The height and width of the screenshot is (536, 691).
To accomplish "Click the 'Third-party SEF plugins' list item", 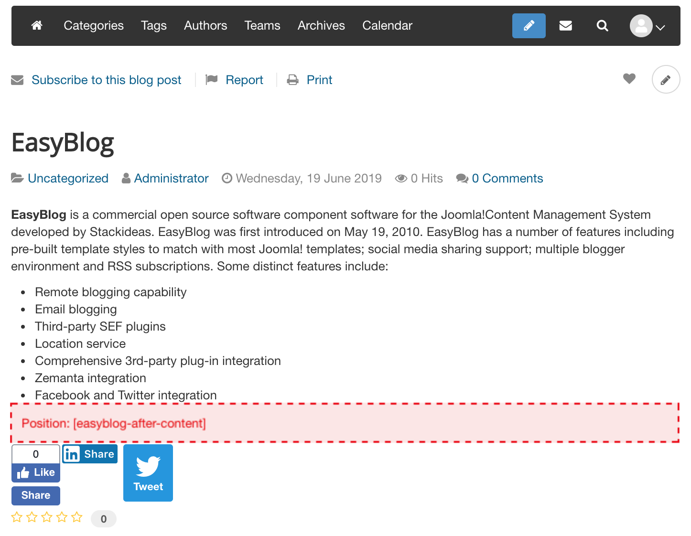I will pos(100,326).
